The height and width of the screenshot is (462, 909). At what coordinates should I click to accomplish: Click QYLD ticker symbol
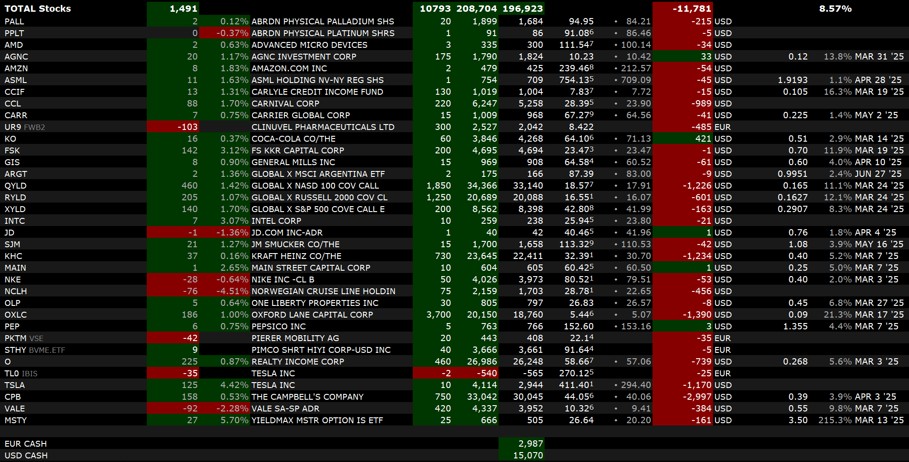click(15, 185)
